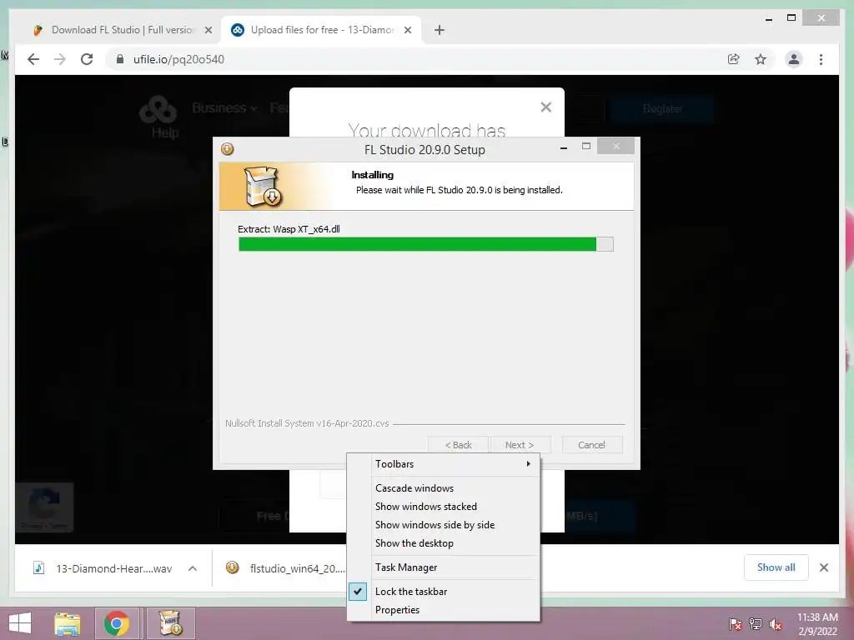Open Chrome three-dot menu
This screenshot has width=854, height=640.
pyautogui.click(x=821, y=59)
